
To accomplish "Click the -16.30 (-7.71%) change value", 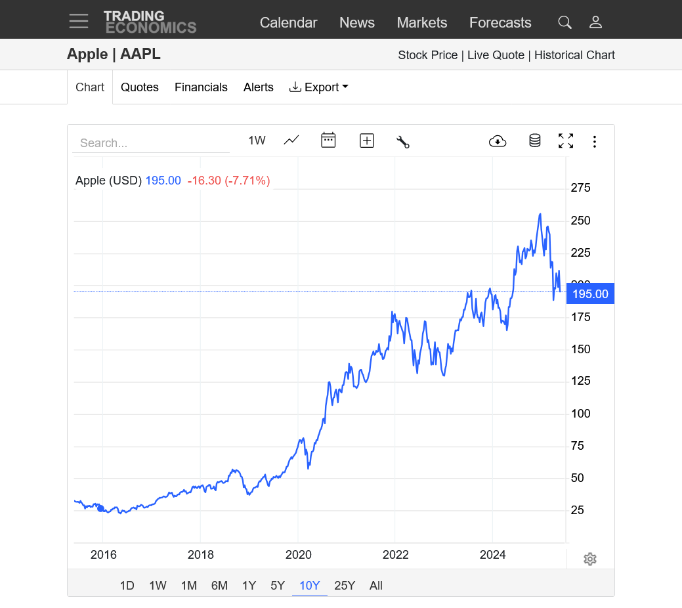I will coord(229,180).
